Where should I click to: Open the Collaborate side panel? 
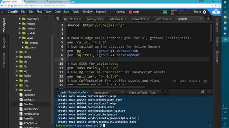217,25
